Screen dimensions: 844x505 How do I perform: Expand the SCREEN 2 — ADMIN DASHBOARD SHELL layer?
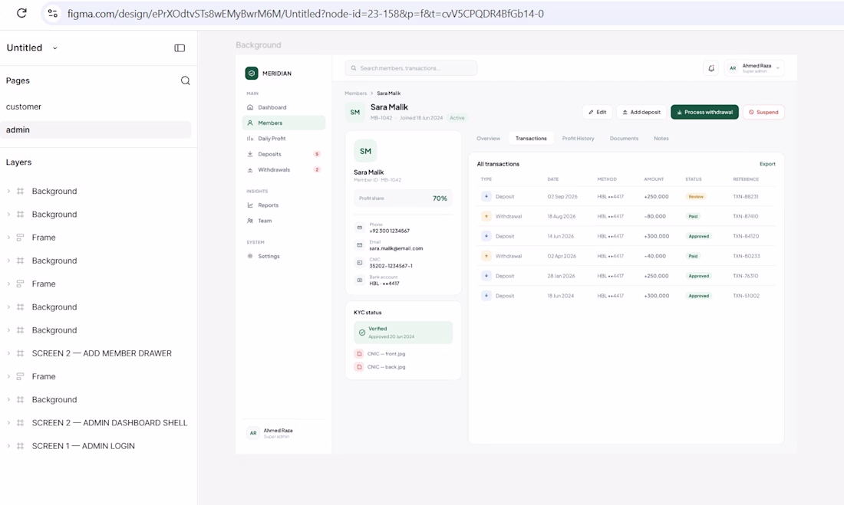click(8, 423)
